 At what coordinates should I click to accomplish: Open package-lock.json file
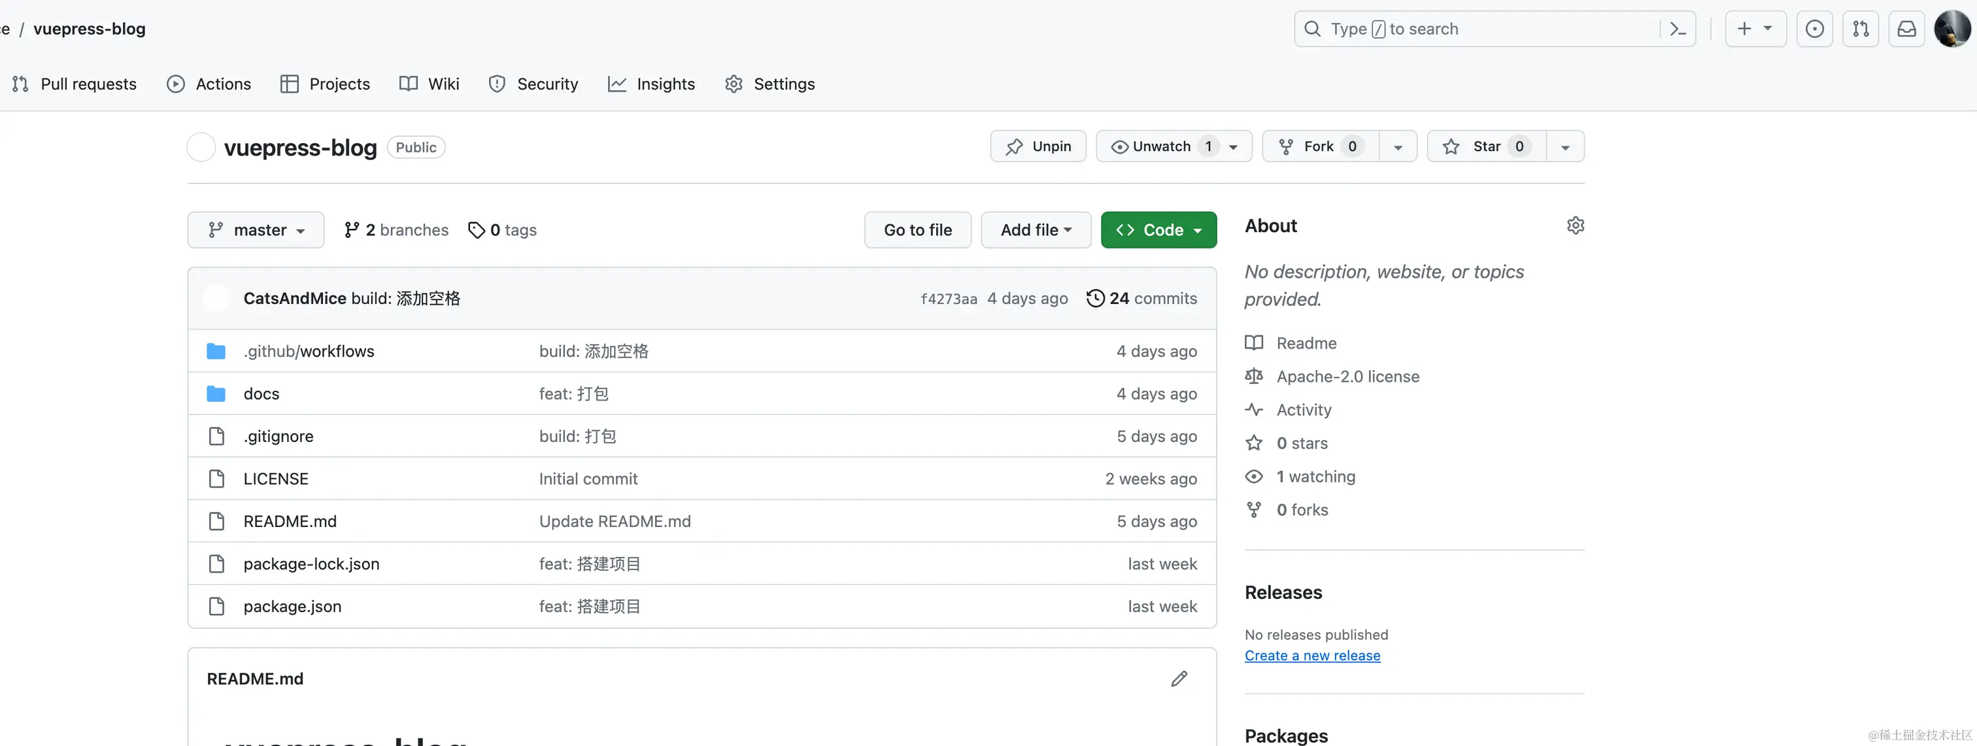point(311,564)
